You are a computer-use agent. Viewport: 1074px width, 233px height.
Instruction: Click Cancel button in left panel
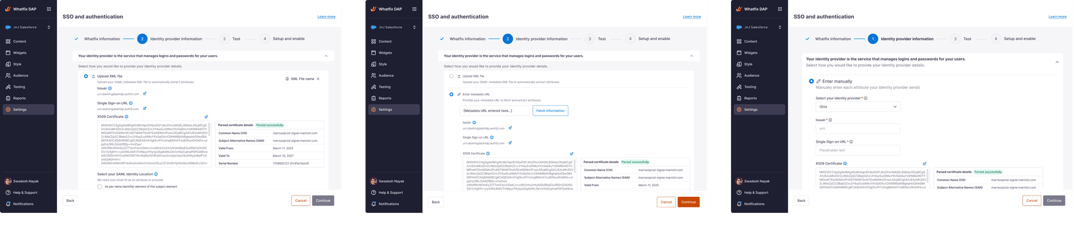coord(301,201)
